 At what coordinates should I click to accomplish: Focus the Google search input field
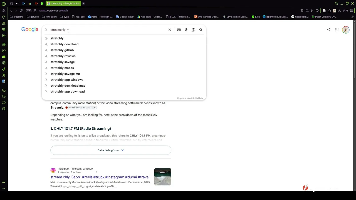pyautogui.click(x=108, y=30)
